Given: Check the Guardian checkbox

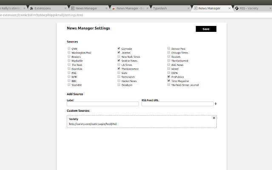Looking at the screenshot, I should pos(69,68).
